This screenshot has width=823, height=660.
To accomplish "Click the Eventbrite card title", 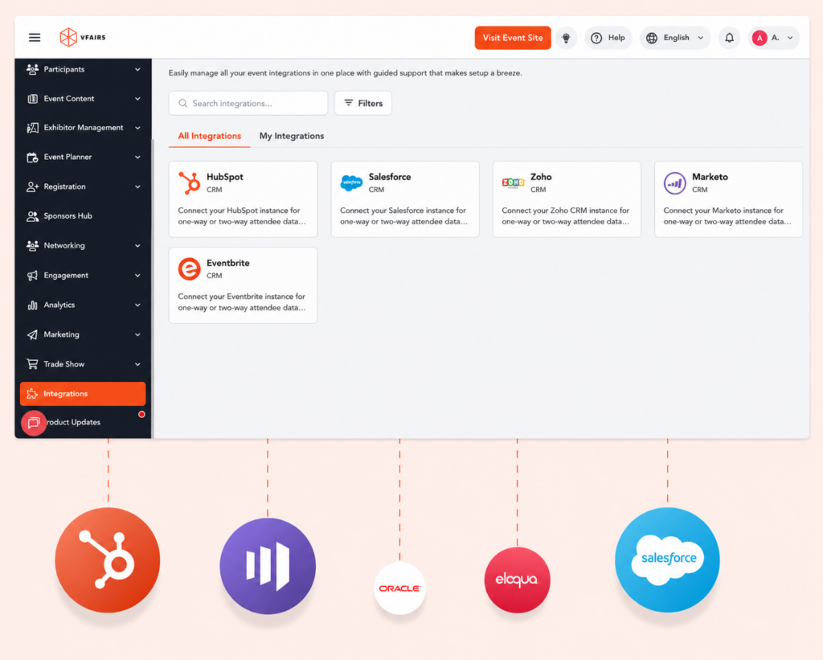I will pyautogui.click(x=227, y=263).
